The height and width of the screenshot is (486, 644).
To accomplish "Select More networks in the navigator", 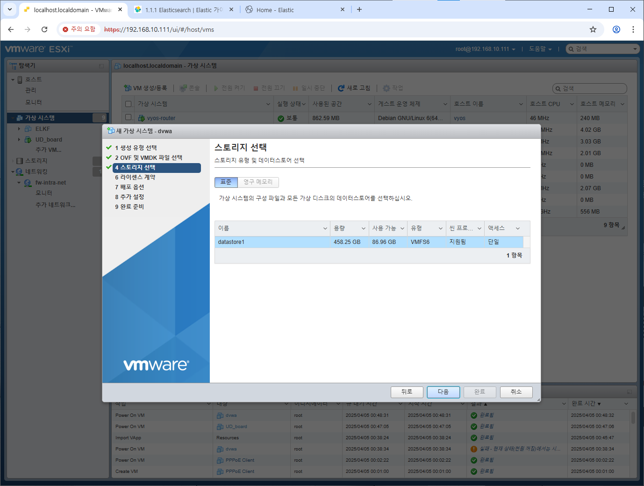I will pyautogui.click(x=55, y=205).
